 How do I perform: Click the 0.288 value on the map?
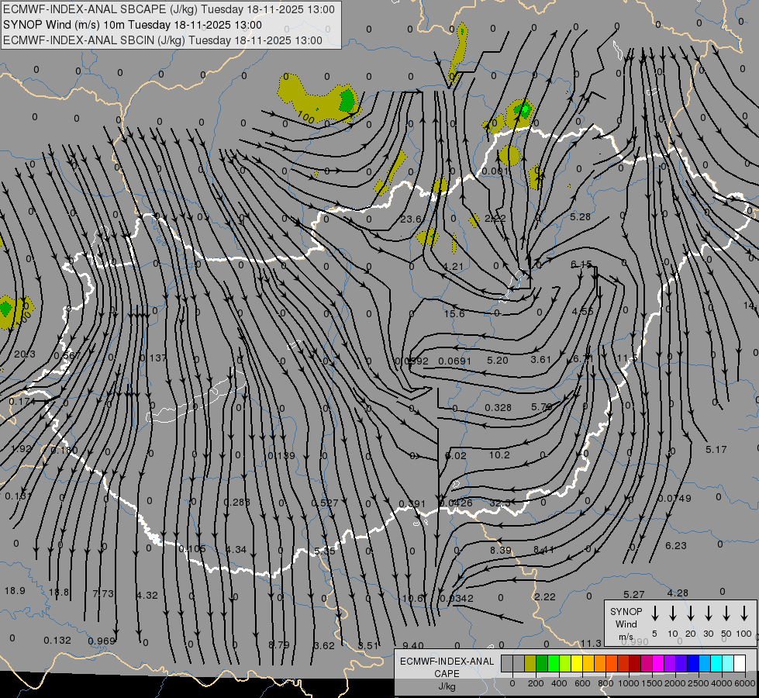[x=236, y=502]
